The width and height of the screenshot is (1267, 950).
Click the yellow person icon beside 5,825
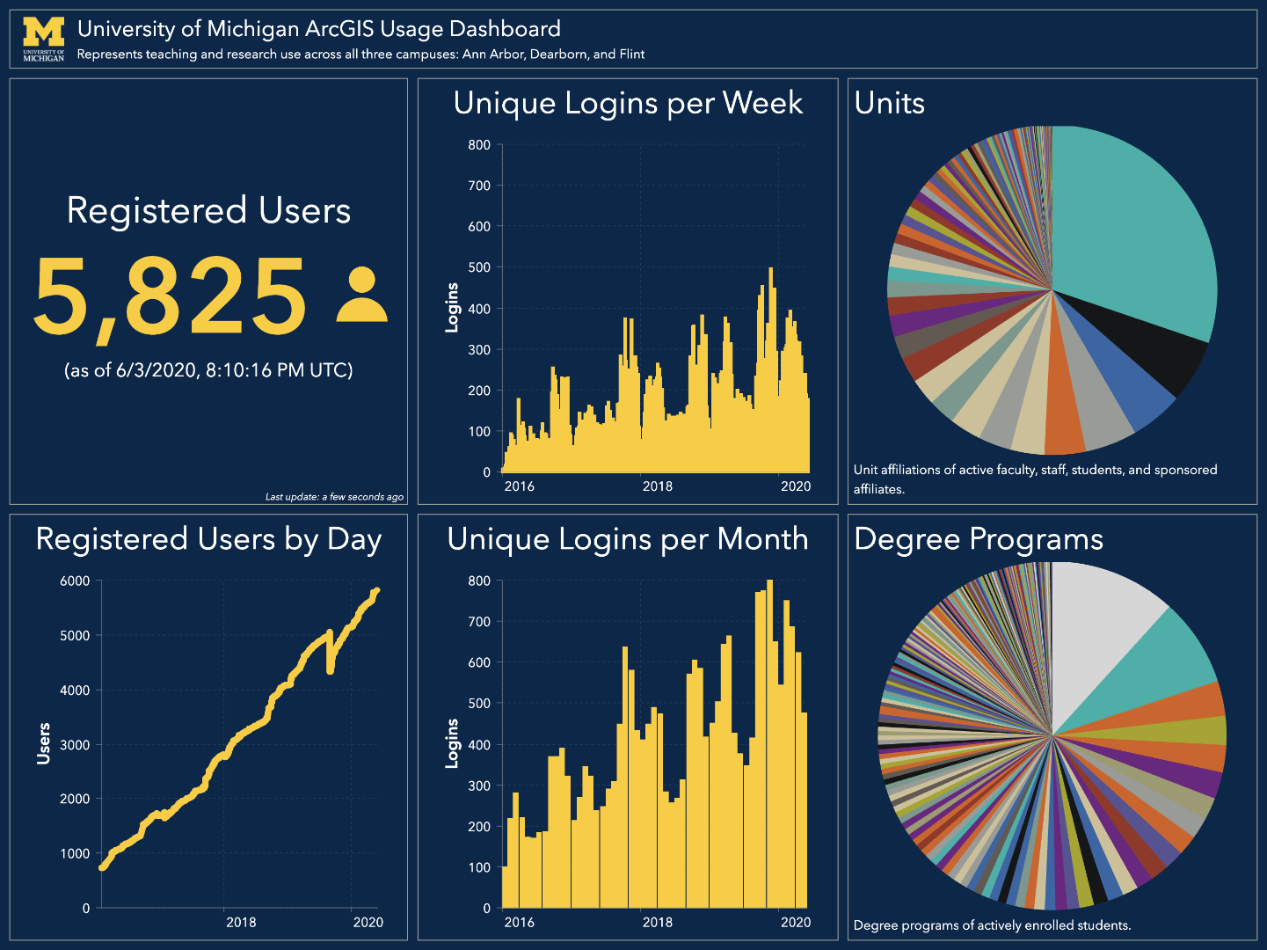tap(361, 295)
